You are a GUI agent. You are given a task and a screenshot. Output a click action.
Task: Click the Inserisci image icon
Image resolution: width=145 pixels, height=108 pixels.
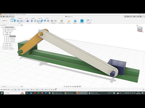(x=75, y=21)
